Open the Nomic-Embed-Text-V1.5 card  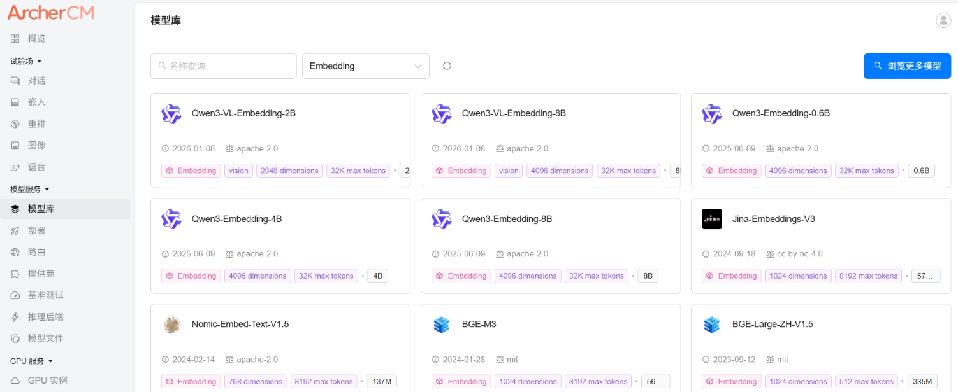point(280,348)
